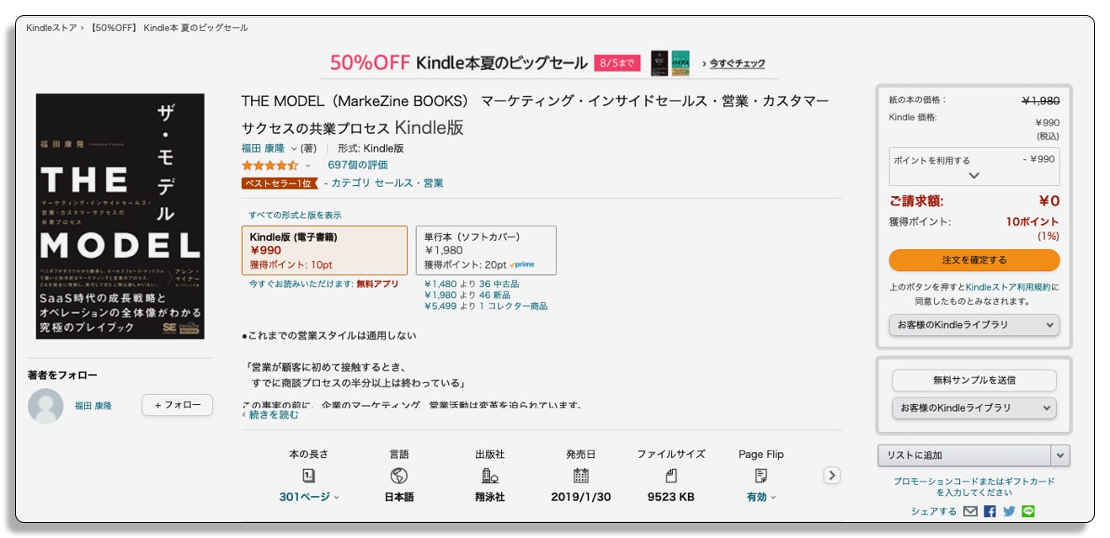The image size is (1110, 538).
Task: Go to the Kindleストア breadcrumb
Action: click(x=51, y=28)
